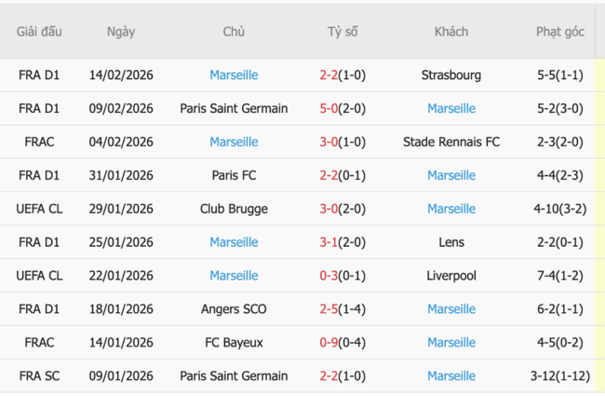Open Club Brugge team link
This screenshot has height=396, width=605.
(x=234, y=209)
